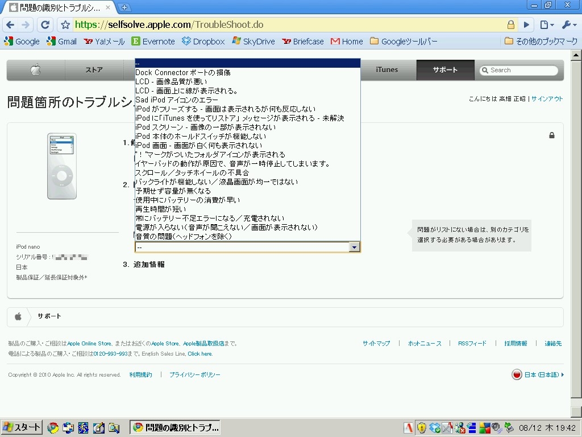The height and width of the screenshot is (437, 582).
Task: Reload the page with the refresh icon
Action: 45,25
